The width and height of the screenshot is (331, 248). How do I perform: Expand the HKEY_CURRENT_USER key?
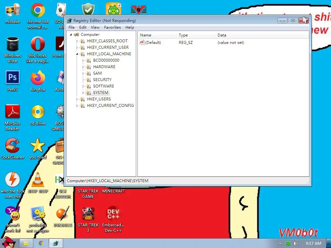click(77, 48)
